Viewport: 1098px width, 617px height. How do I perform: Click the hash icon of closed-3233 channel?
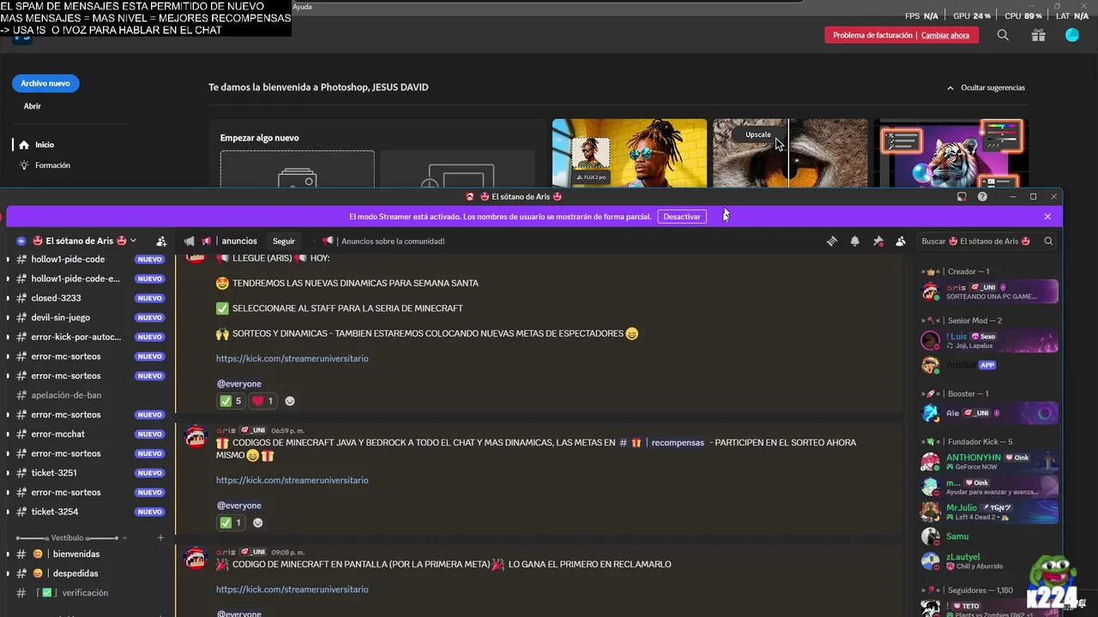click(21, 298)
